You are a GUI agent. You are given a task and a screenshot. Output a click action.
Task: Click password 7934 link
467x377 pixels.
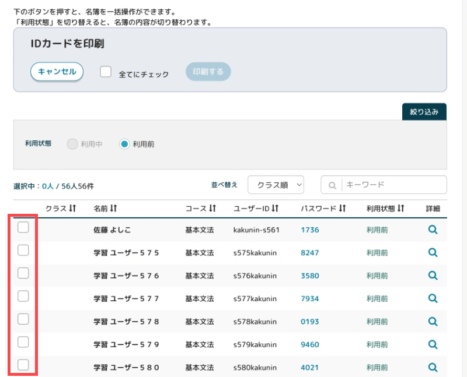click(310, 298)
